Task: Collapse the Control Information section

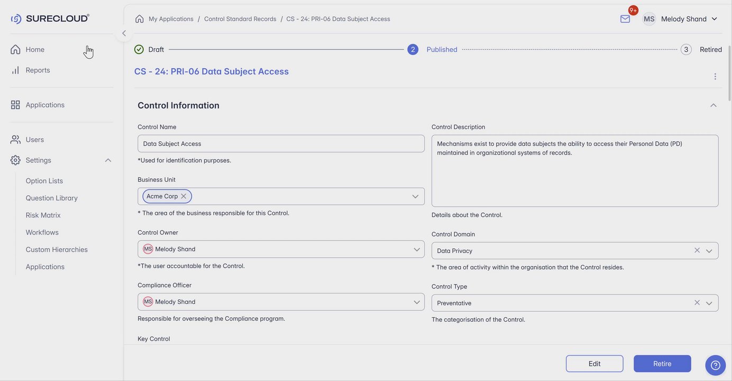Action: 713,105
